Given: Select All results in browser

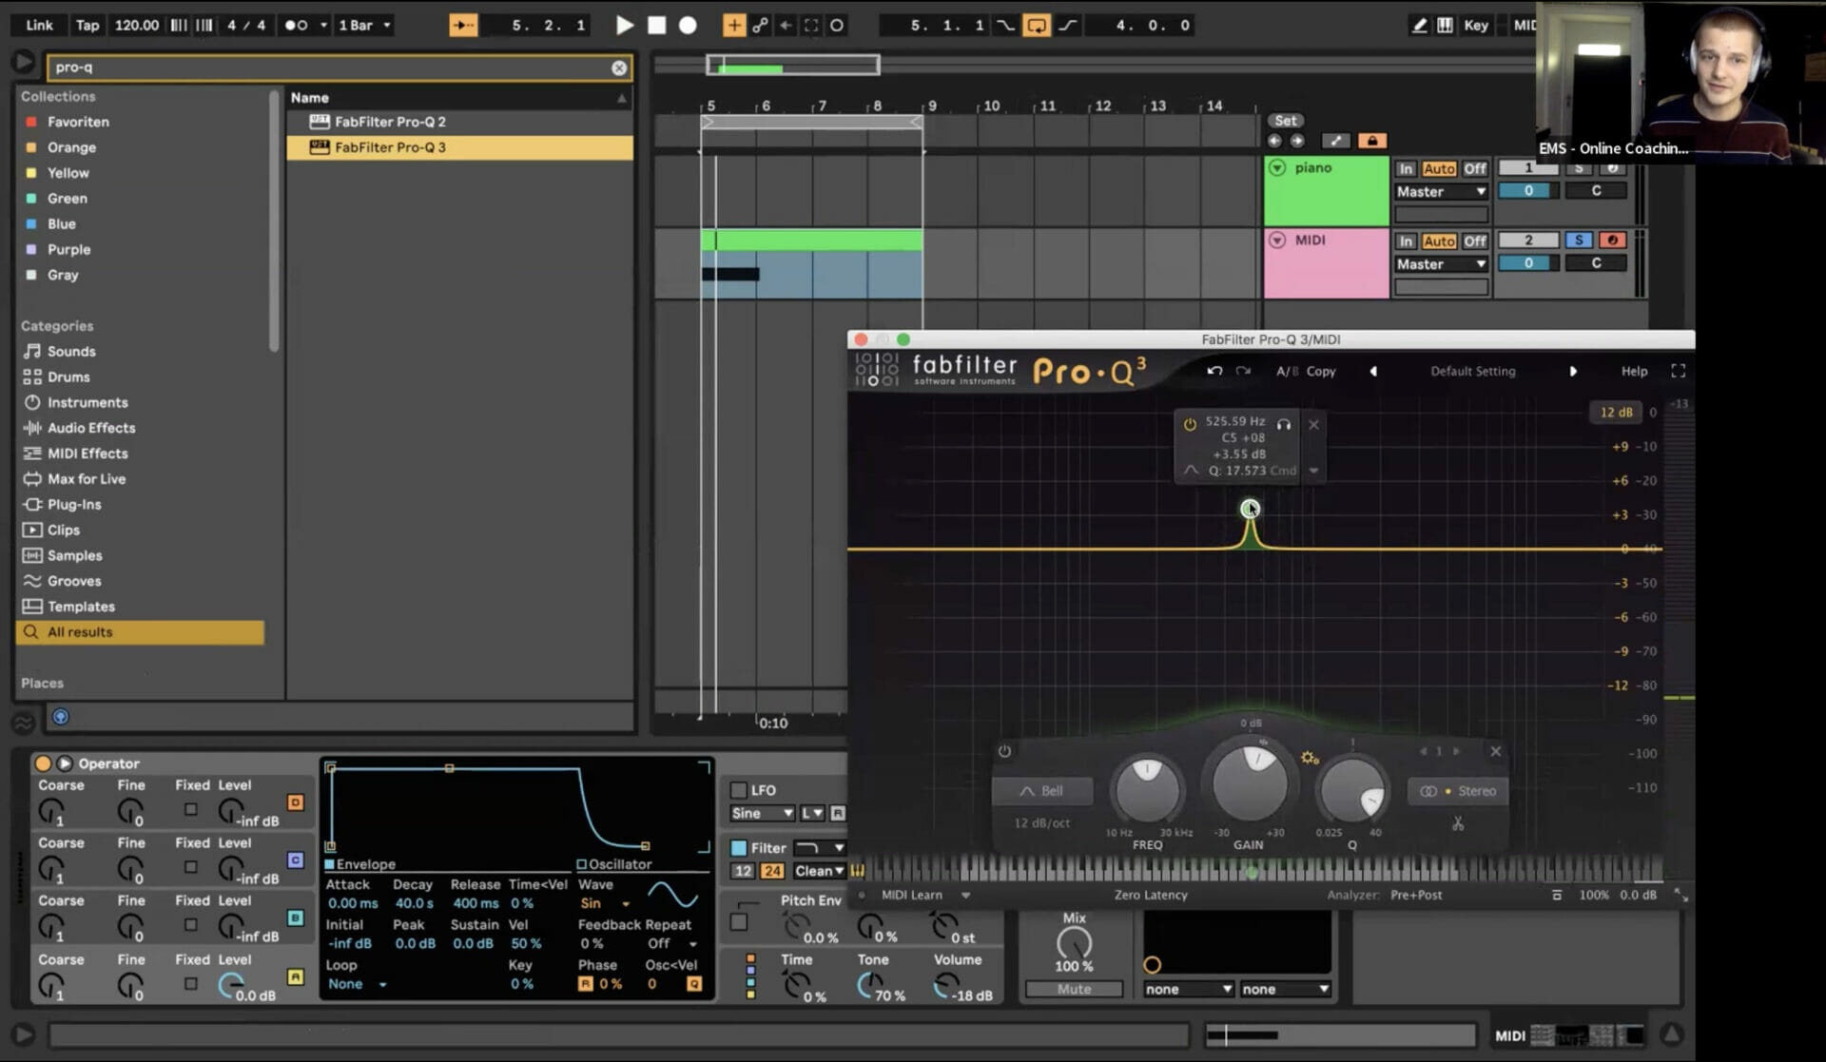Looking at the screenshot, I should click(140, 632).
